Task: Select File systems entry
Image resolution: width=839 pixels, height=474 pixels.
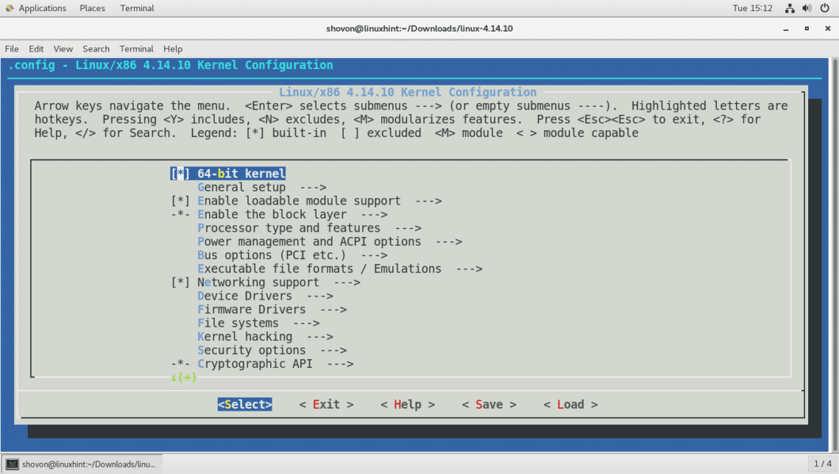Action: (x=238, y=323)
